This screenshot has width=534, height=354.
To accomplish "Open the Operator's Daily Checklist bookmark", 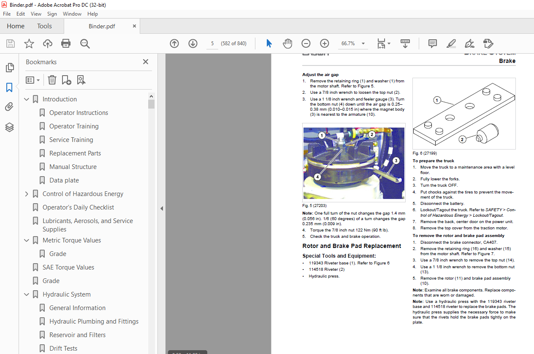I will coord(79,207).
